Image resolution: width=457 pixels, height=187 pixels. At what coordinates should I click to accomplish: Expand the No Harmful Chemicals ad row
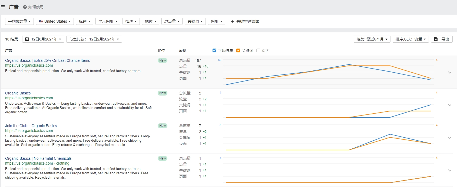point(450,170)
